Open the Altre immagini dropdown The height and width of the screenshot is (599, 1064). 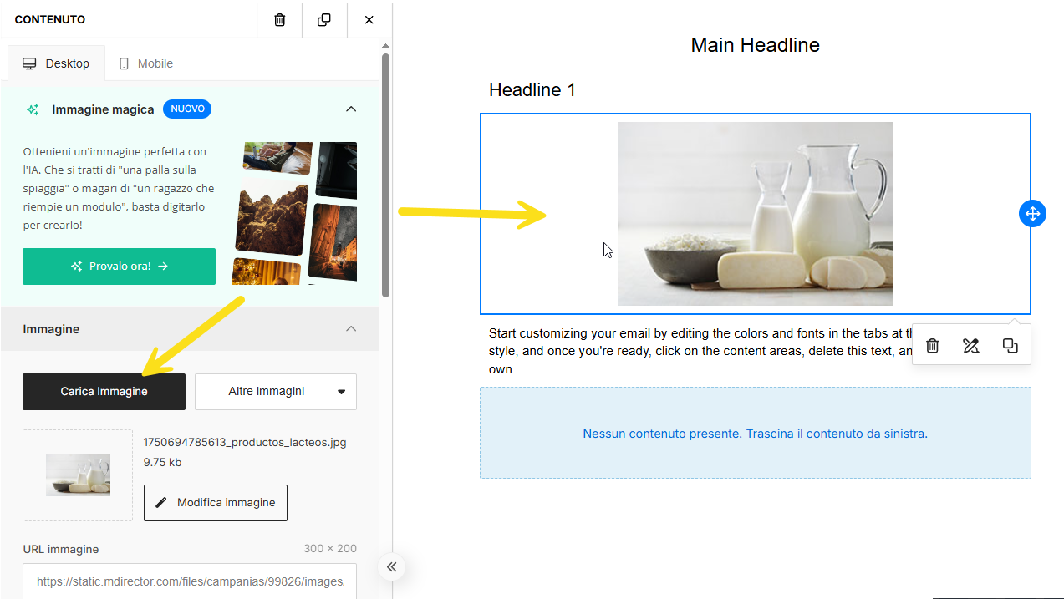pyautogui.click(x=276, y=392)
